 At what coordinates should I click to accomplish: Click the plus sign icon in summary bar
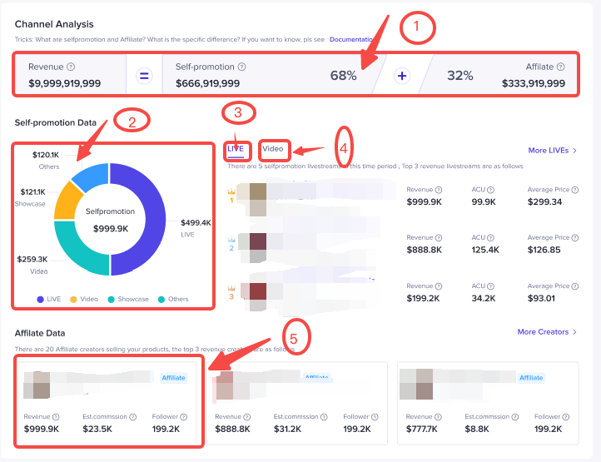(x=402, y=76)
